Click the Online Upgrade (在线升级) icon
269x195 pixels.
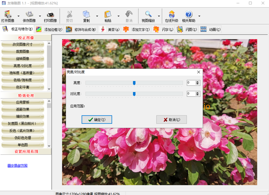coord(171,14)
